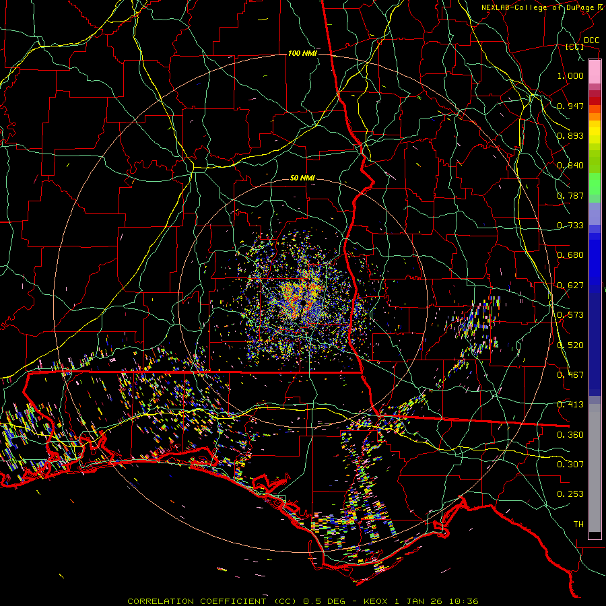606x606 pixels.
Task: Click the 0.360 scale value
Action: 570,435
